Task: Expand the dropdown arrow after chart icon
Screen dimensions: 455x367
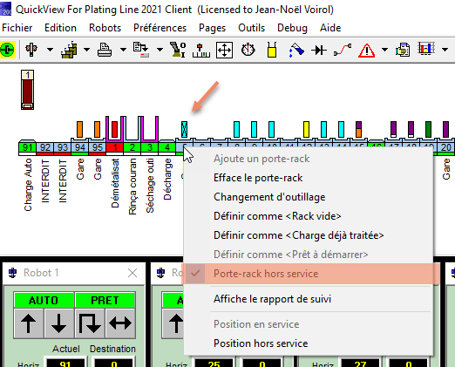Action: [x=445, y=50]
